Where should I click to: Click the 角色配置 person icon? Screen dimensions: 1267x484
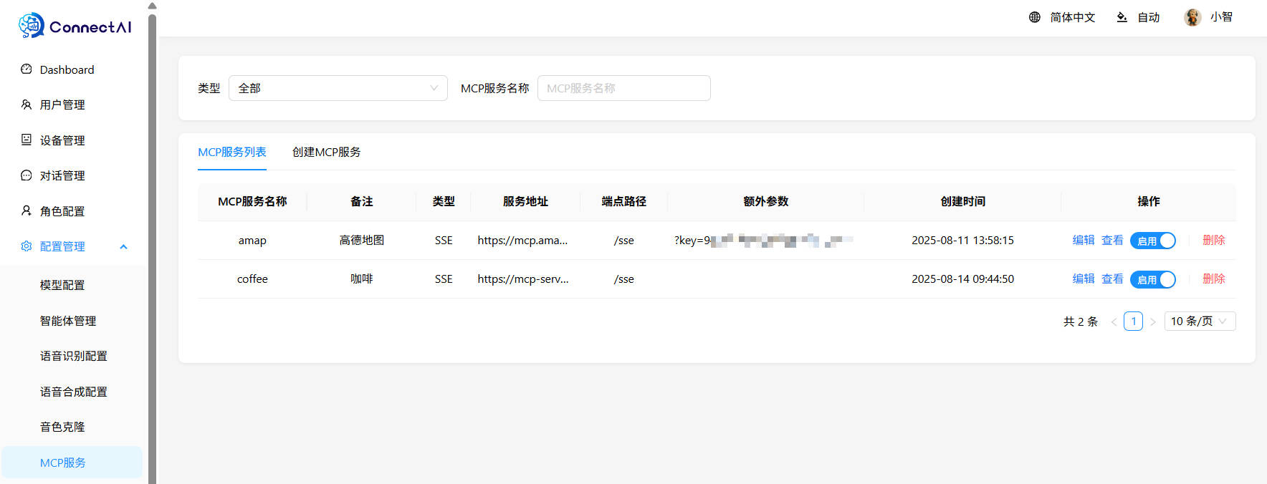(27, 210)
